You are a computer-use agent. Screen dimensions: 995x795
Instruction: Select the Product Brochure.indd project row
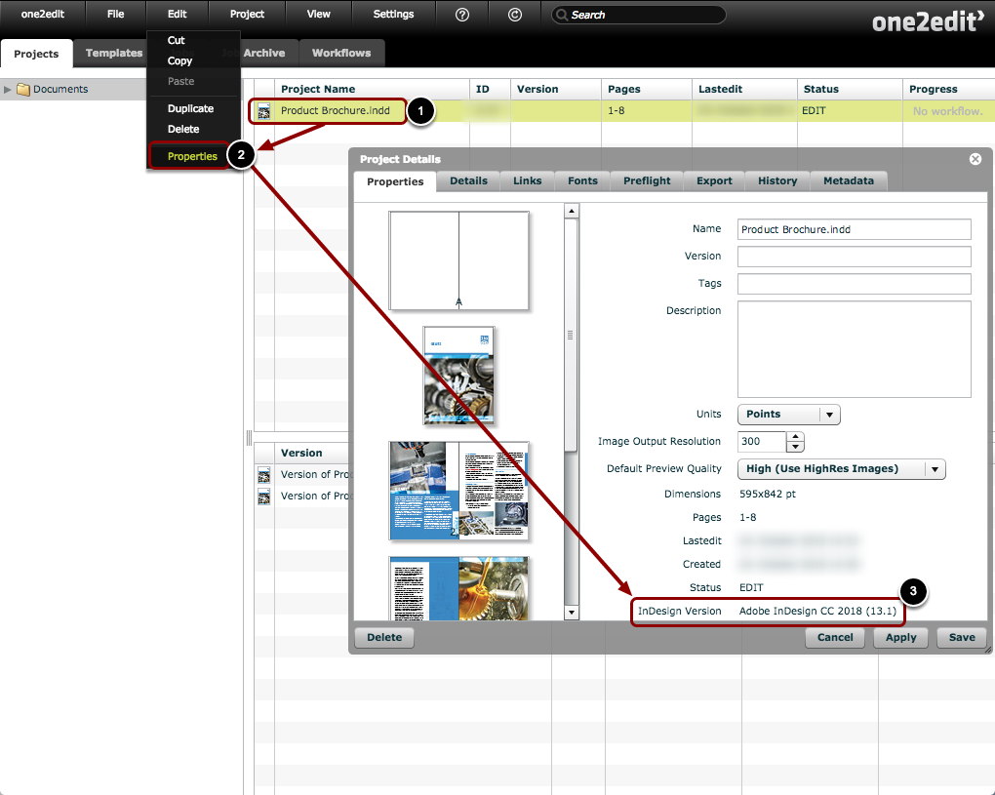624,111
